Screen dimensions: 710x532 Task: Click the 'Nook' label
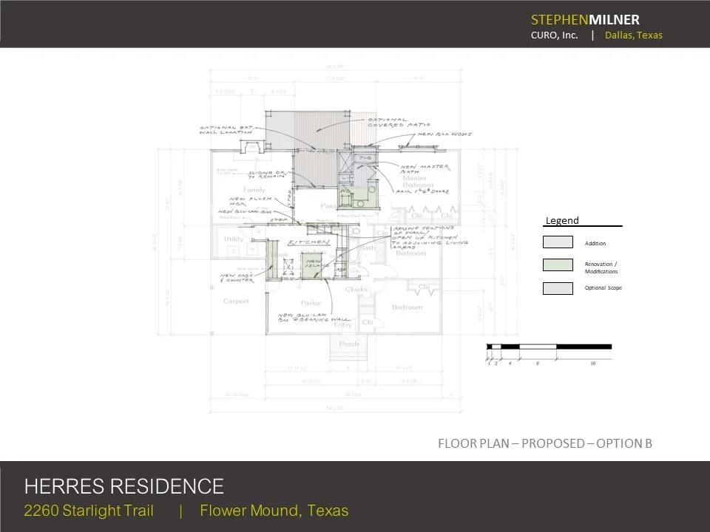pyautogui.click(x=280, y=255)
